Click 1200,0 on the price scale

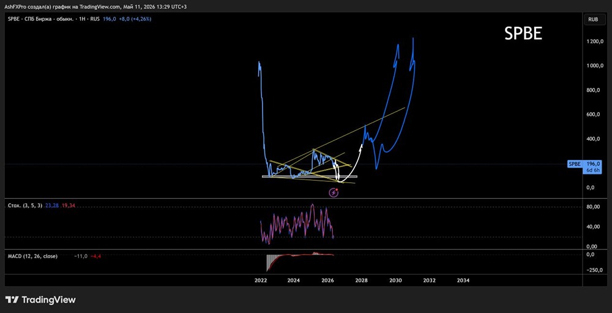tap(595, 41)
